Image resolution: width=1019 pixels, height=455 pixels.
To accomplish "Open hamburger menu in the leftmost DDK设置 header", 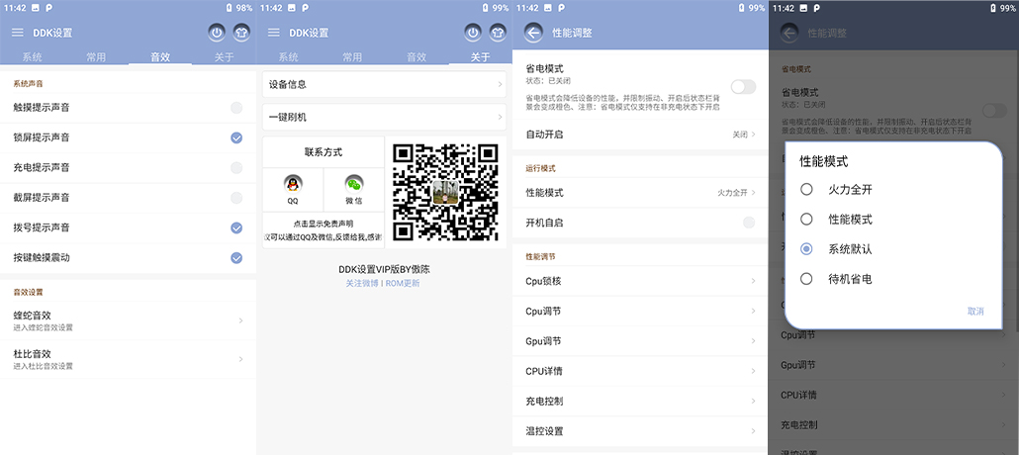I will click(17, 33).
